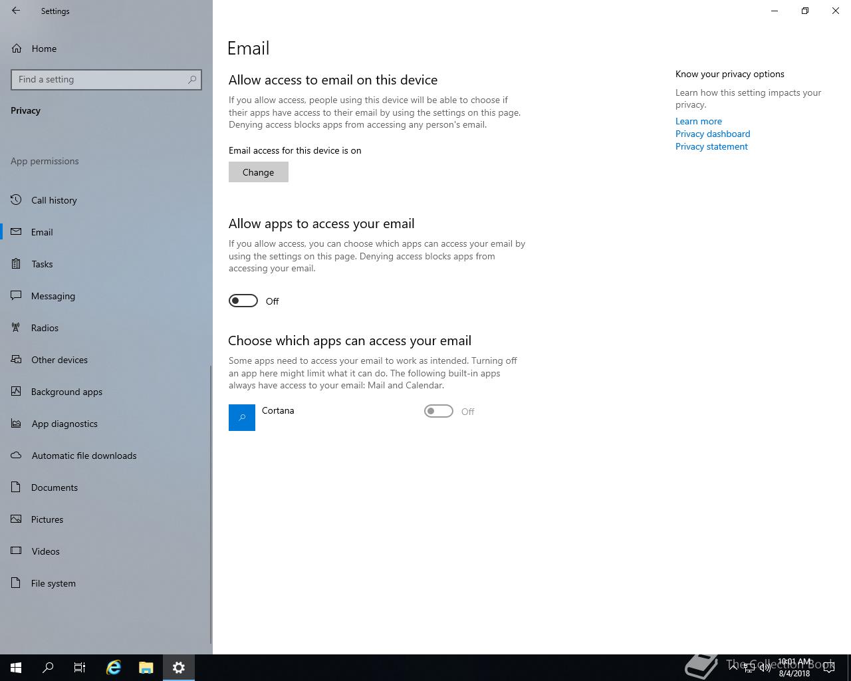The height and width of the screenshot is (681, 851).
Task: Open the Privacy dashboard link
Action: point(713,134)
